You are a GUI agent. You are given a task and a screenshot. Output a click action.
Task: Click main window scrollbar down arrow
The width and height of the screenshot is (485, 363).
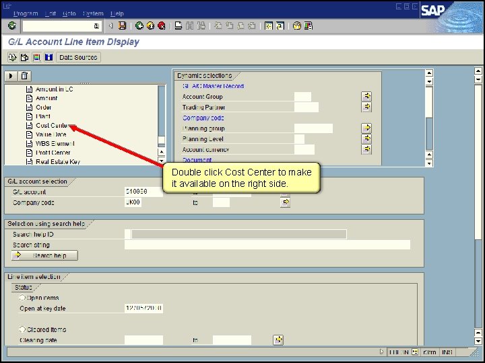478,341
